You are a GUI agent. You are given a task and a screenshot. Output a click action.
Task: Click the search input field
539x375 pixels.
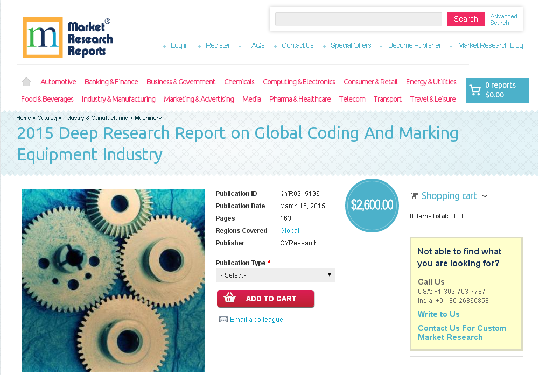tap(358, 19)
